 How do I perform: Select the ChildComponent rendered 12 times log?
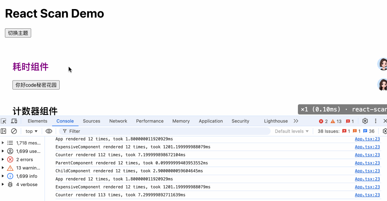[129, 171]
